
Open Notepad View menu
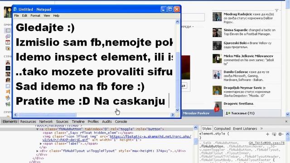pos(47,16)
